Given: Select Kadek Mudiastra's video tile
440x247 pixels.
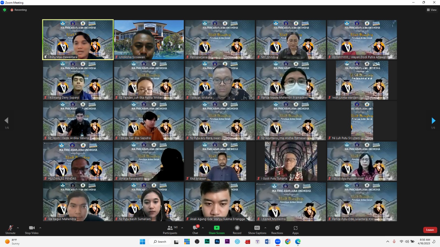Looking at the screenshot, I should (x=291, y=201).
